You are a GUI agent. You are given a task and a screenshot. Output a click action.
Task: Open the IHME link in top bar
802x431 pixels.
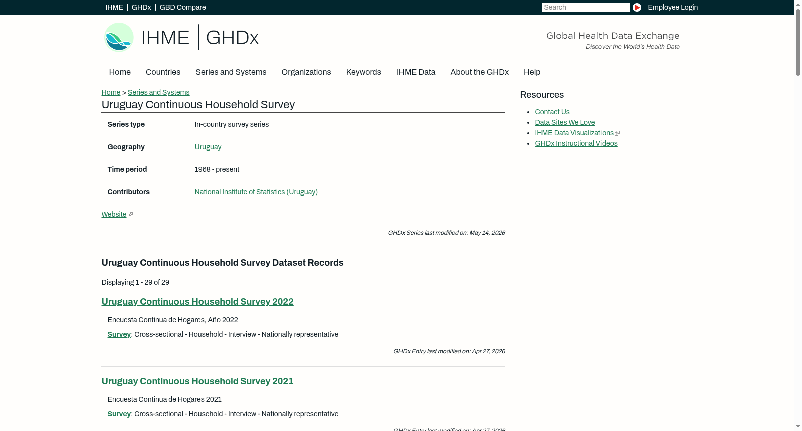[114, 7]
